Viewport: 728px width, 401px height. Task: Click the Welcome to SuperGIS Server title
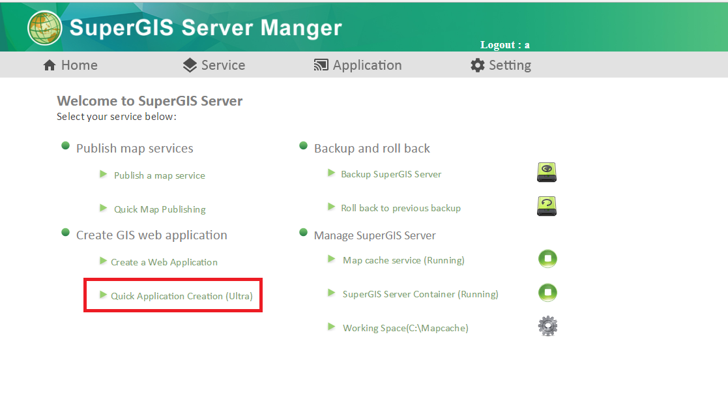(x=149, y=101)
